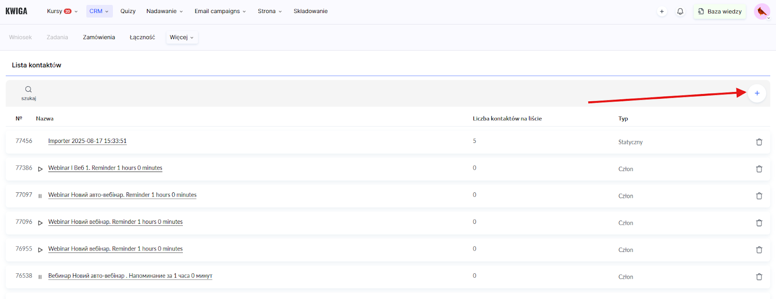Click the KWIGA logo

16,11
